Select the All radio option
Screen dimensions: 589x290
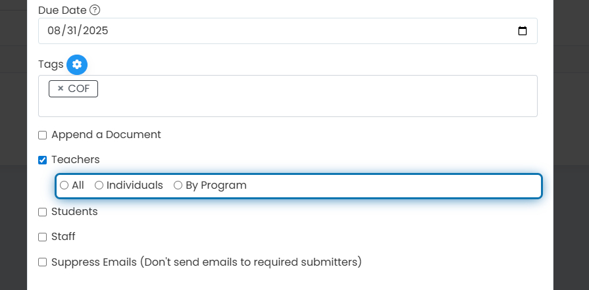[x=64, y=185]
